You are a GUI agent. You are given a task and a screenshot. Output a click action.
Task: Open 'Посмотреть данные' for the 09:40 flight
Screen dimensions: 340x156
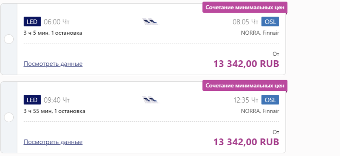(53, 142)
